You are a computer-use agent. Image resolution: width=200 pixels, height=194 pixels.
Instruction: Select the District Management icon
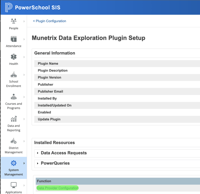point(14,141)
